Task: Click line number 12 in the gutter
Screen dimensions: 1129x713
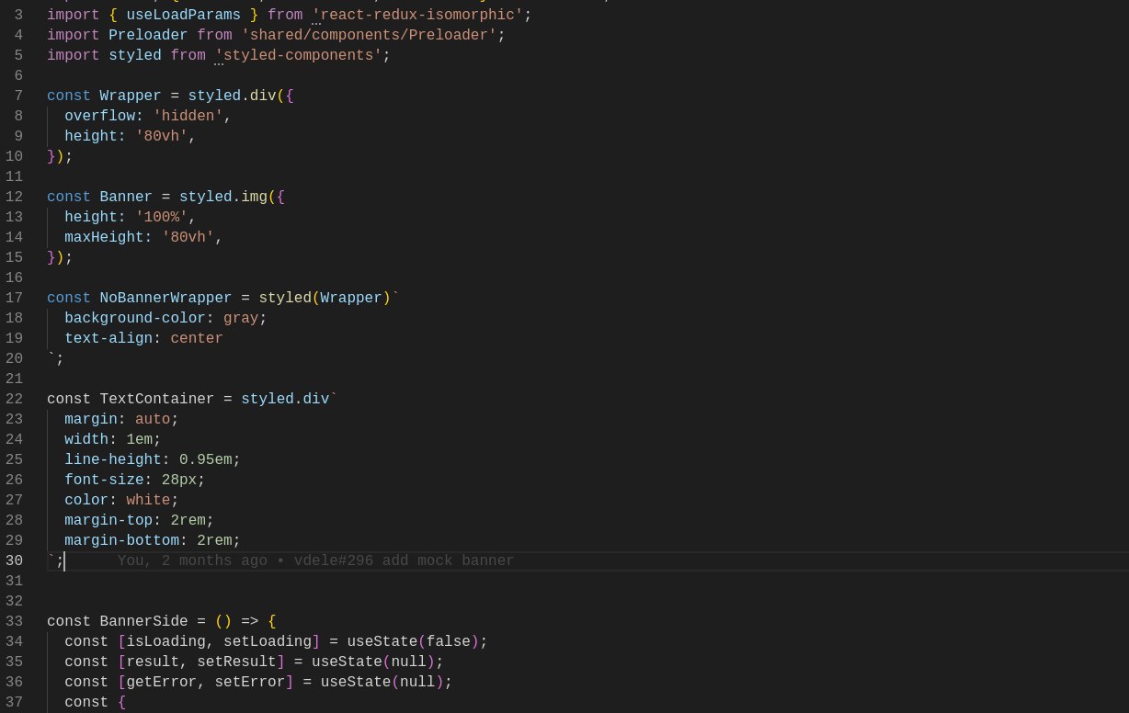Action: [x=14, y=197]
